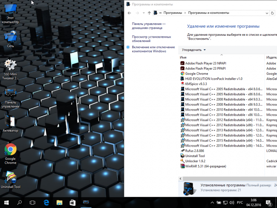This screenshot has height=208, width=277.
Task: Select Visual C++ 2005 Redistributable x64
Action: click(x=222, y=89)
